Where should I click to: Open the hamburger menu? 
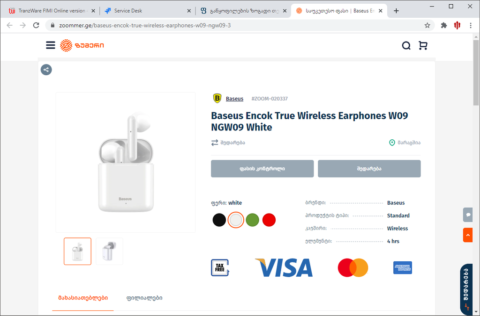point(51,45)
